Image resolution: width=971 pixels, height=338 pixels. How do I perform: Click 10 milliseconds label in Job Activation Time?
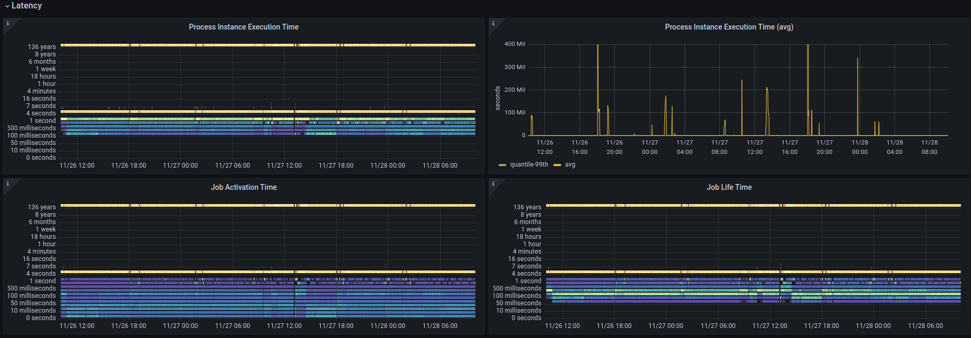33,311
